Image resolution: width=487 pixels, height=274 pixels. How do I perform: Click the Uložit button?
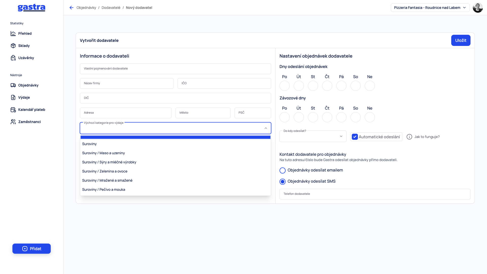pos(461,40)
